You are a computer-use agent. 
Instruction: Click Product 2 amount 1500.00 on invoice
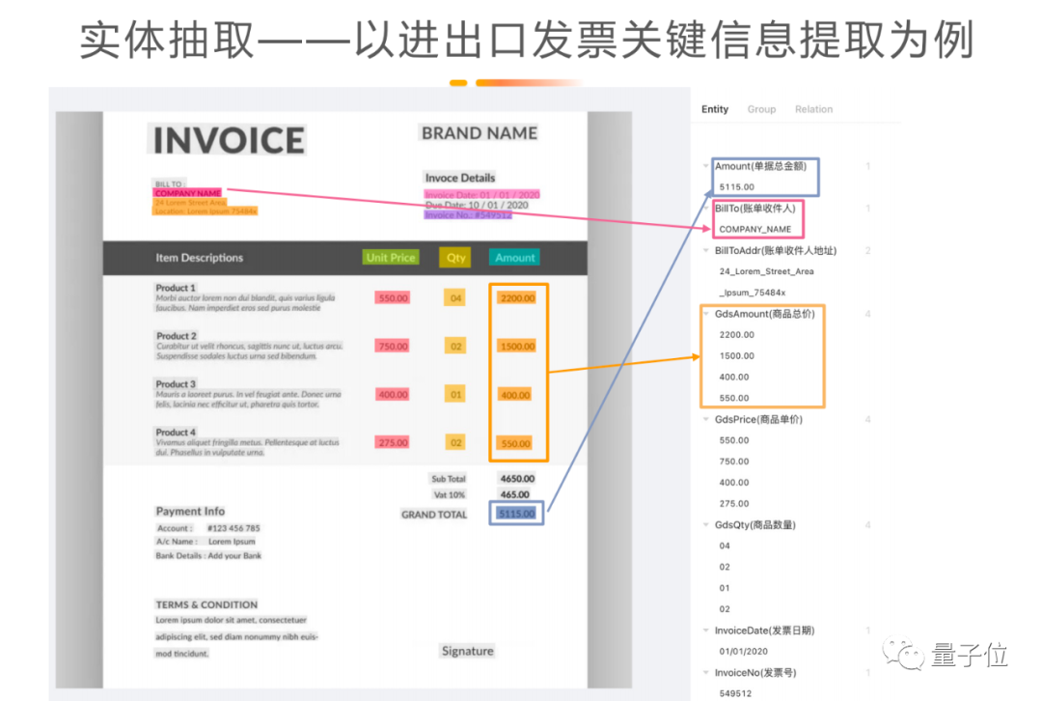[x=518, y=346]
